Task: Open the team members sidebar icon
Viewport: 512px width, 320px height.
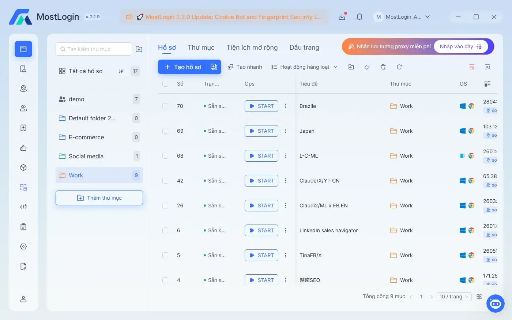Action: (23, 108)
